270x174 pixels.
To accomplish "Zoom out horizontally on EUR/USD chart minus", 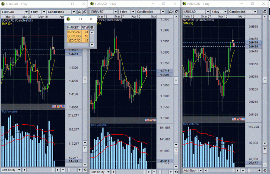I will tap(154, 172).
